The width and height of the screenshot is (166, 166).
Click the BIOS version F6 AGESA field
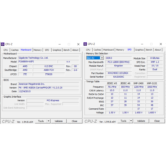49,88
